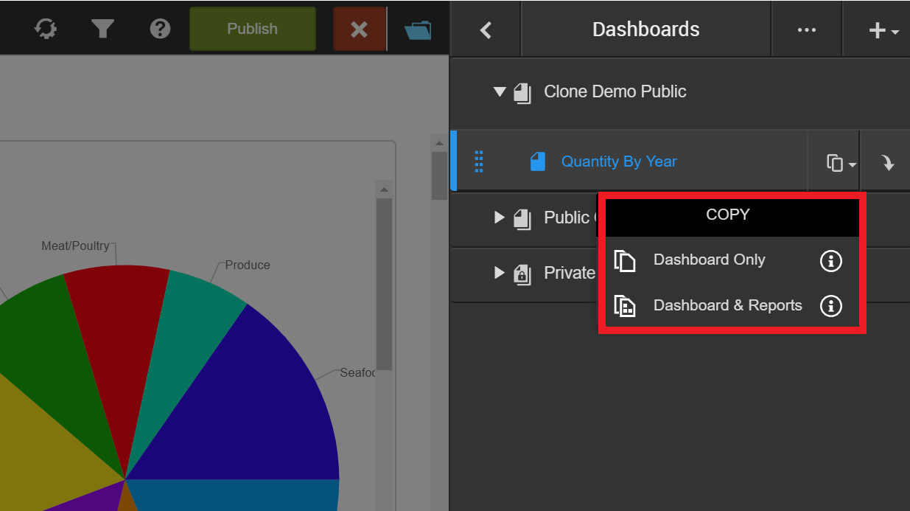Click the copy dropdown icon beside Quantity By Year
The height and width of the screenshot is (511, 910).
coord(840,163)
